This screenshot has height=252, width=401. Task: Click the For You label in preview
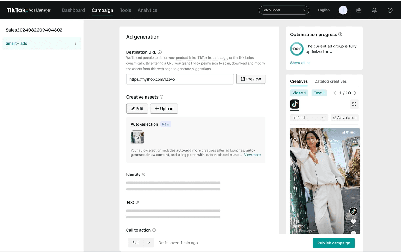[333, 141]
